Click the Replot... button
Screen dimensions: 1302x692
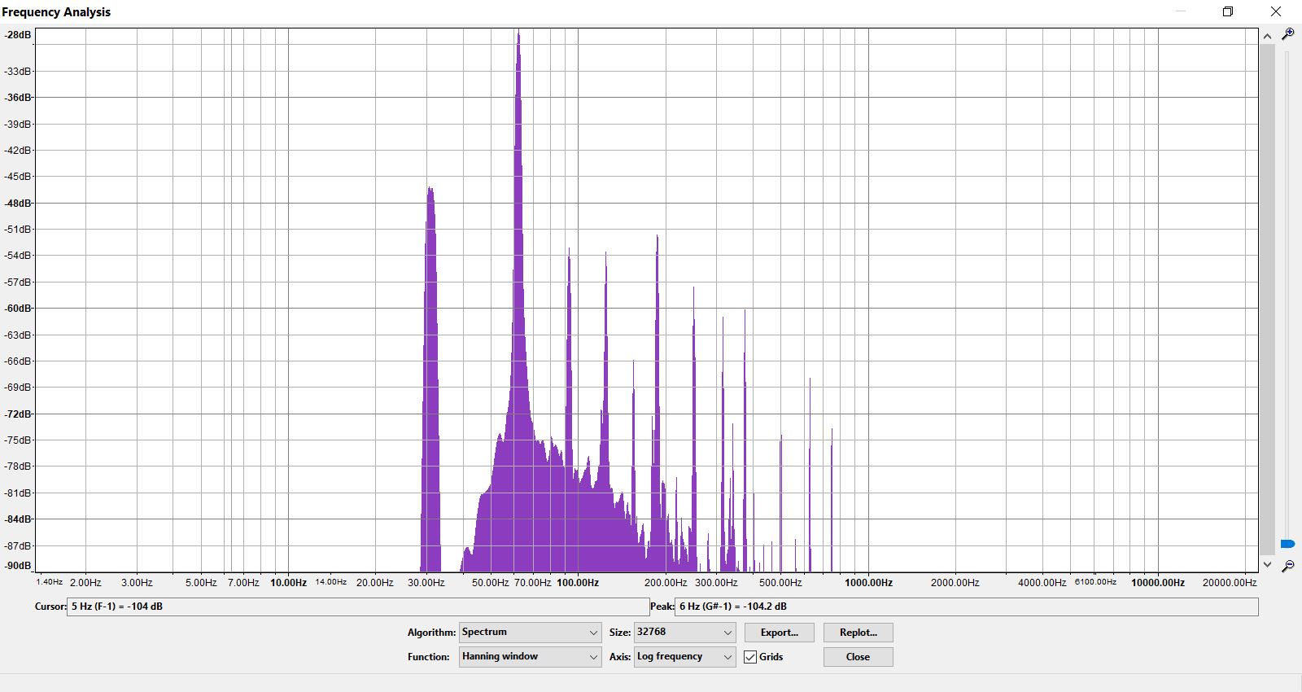pyautogui.click(x=858, y=633)
